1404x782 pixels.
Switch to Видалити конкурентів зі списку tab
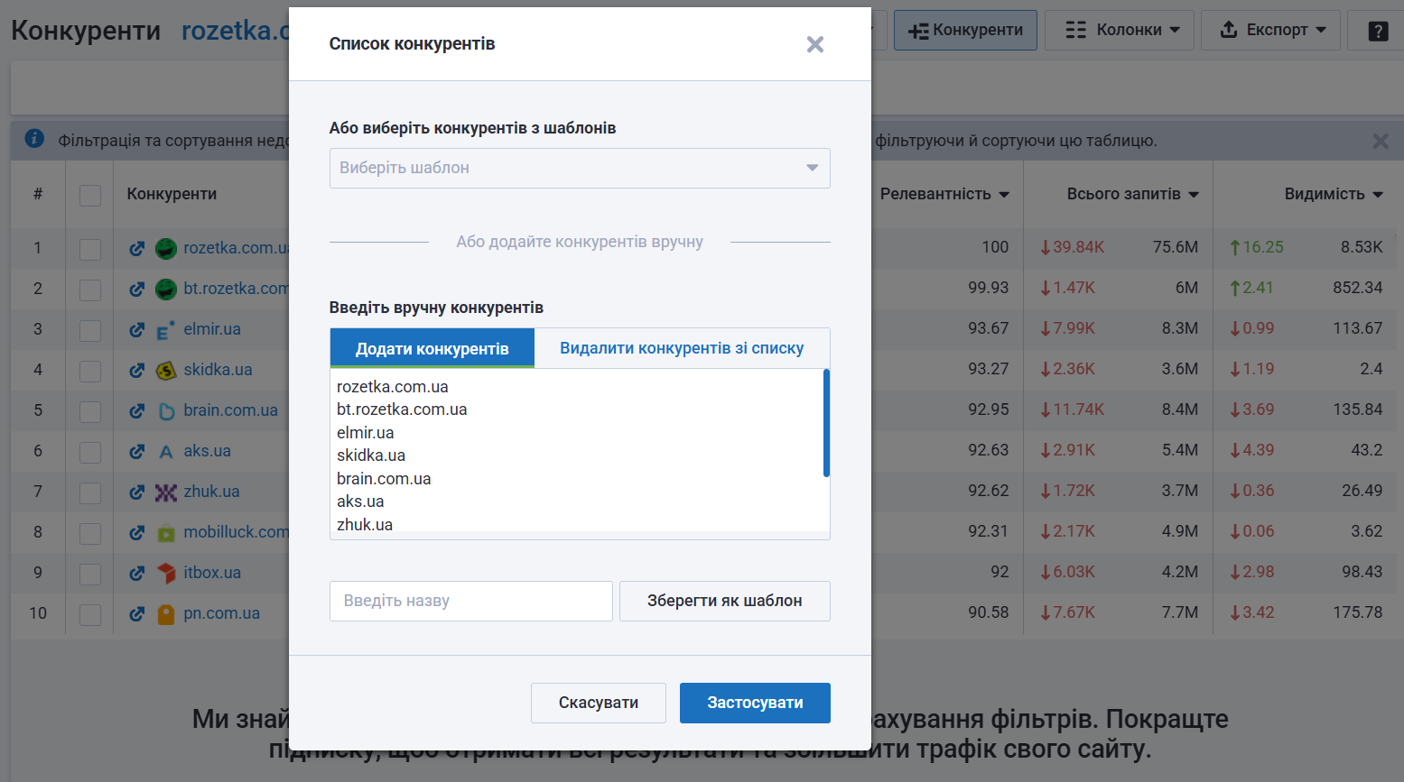pos(682,348)
